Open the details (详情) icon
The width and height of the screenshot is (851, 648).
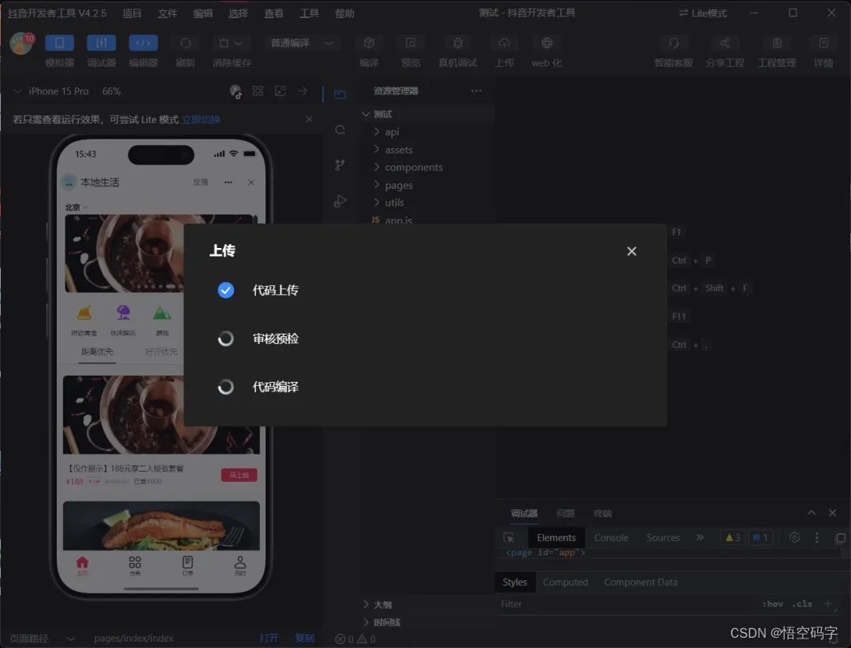coord(823,43)
